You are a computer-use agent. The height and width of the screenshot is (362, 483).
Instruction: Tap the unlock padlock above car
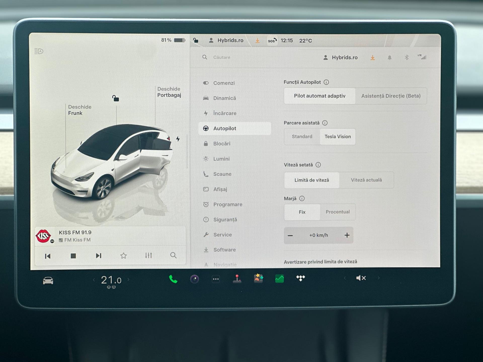(x=115, y=98)
